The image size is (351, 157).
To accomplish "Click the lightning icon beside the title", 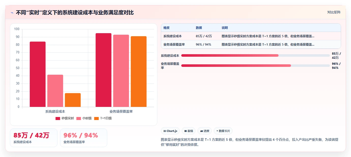I will pos(12,13).
